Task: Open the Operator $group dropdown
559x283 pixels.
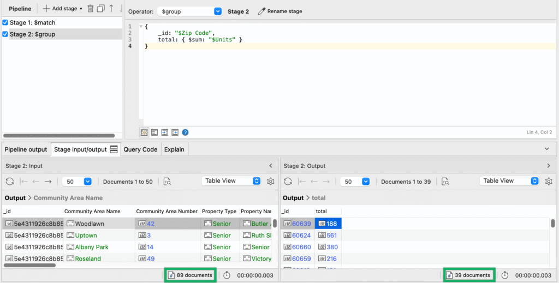Action: tap(189, 11)
